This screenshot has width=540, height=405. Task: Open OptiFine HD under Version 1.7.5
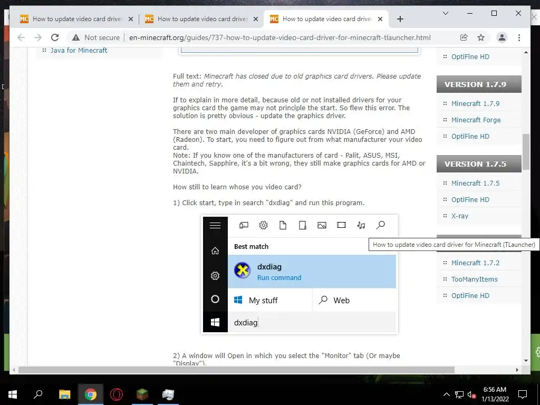click(x=470, y=200)
